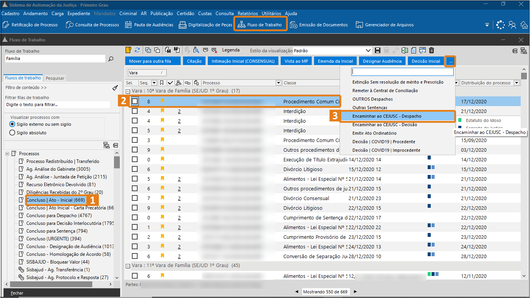The height and width of the screenshot is (298, 530).
Task: Switch to the Pesquisar tab
Action: tap(55, 78)
